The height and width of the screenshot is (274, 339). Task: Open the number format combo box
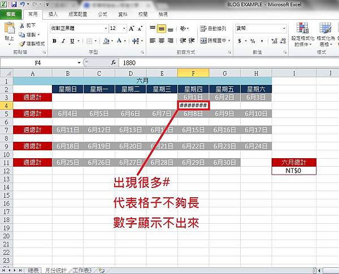click(260, 28)
